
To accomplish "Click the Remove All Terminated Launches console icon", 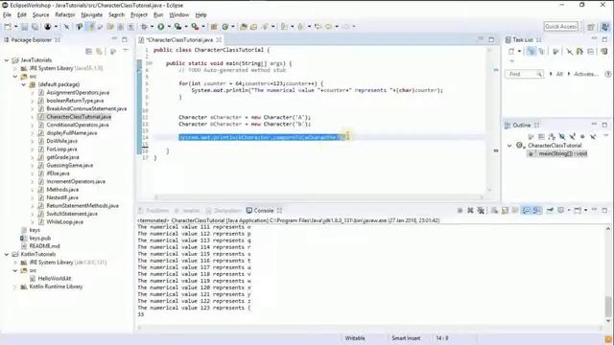I will pyautogui.click(x=481, y=211).
